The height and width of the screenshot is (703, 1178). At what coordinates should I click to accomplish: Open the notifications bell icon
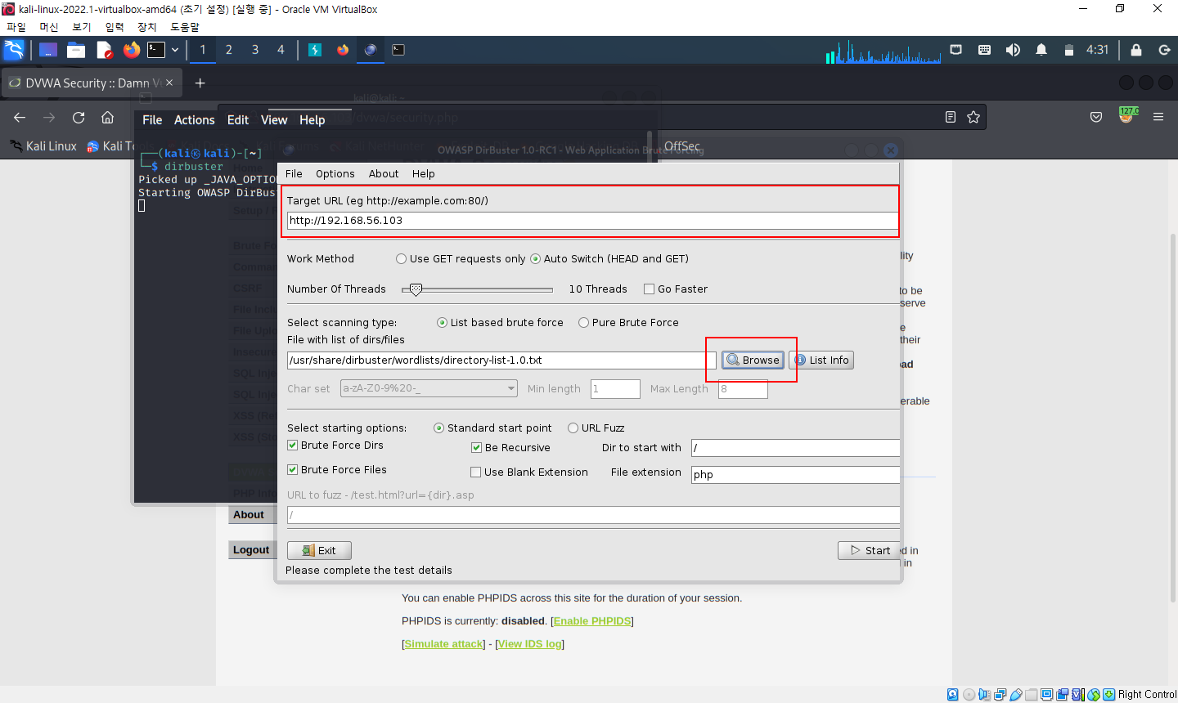point(1041,50)
